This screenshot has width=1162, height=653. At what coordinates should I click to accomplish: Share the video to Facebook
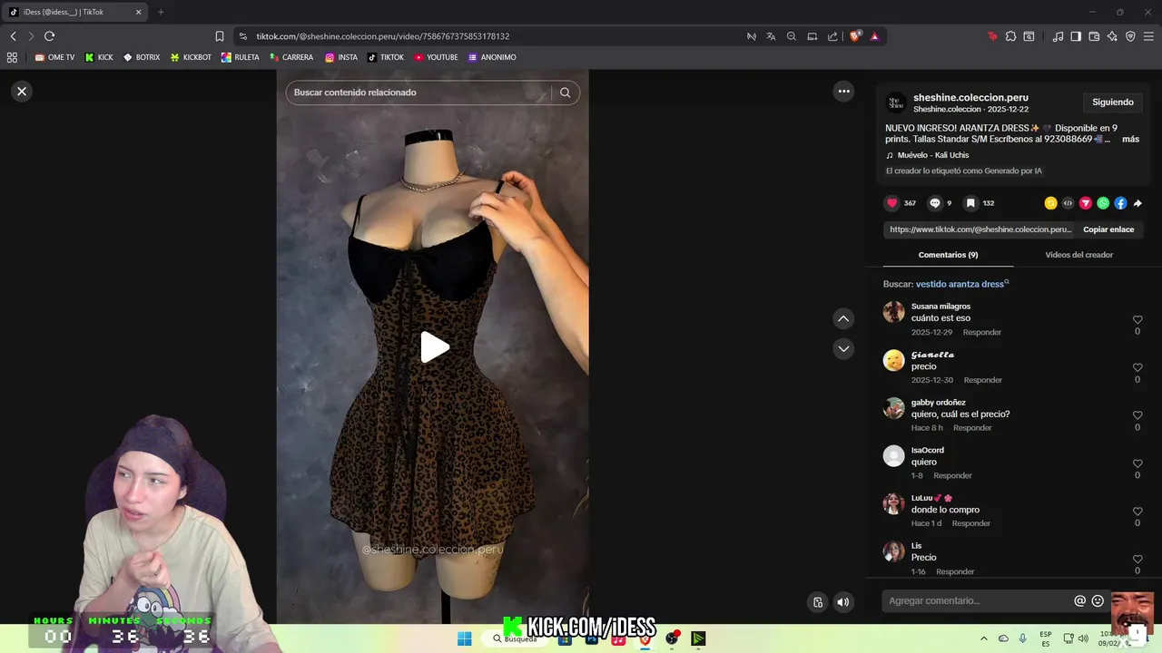pos(1120,203)
